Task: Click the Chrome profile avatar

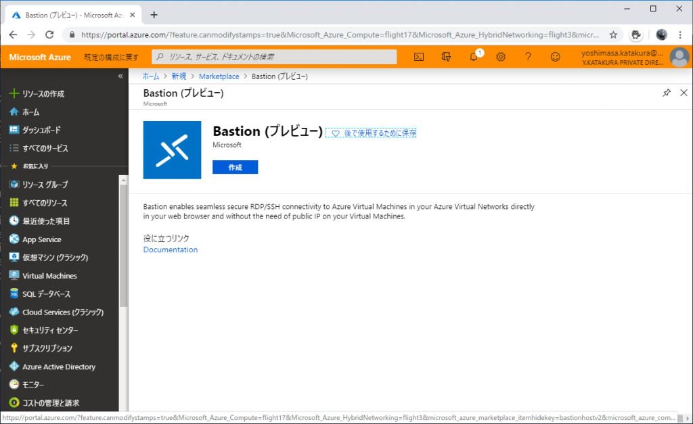Action: [661, 35]
